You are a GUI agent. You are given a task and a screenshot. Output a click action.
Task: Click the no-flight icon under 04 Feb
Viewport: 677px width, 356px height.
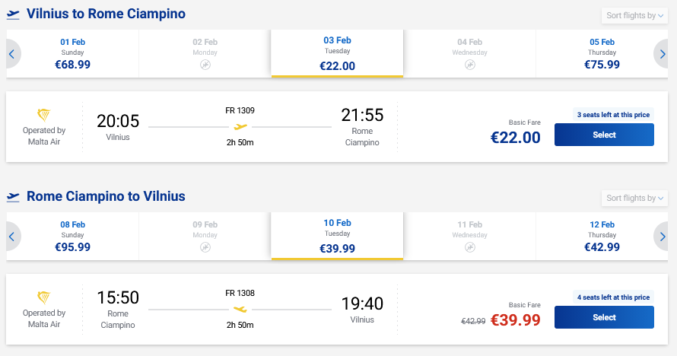469,65
